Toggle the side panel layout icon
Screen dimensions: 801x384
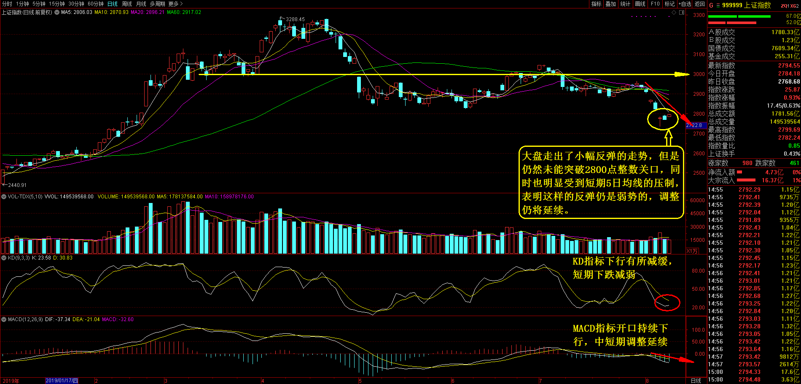tap(681, 13)
